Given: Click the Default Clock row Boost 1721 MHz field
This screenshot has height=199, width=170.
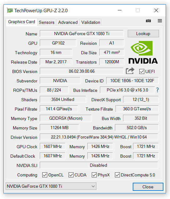Looking at the screenshot, I should [146, 155].
